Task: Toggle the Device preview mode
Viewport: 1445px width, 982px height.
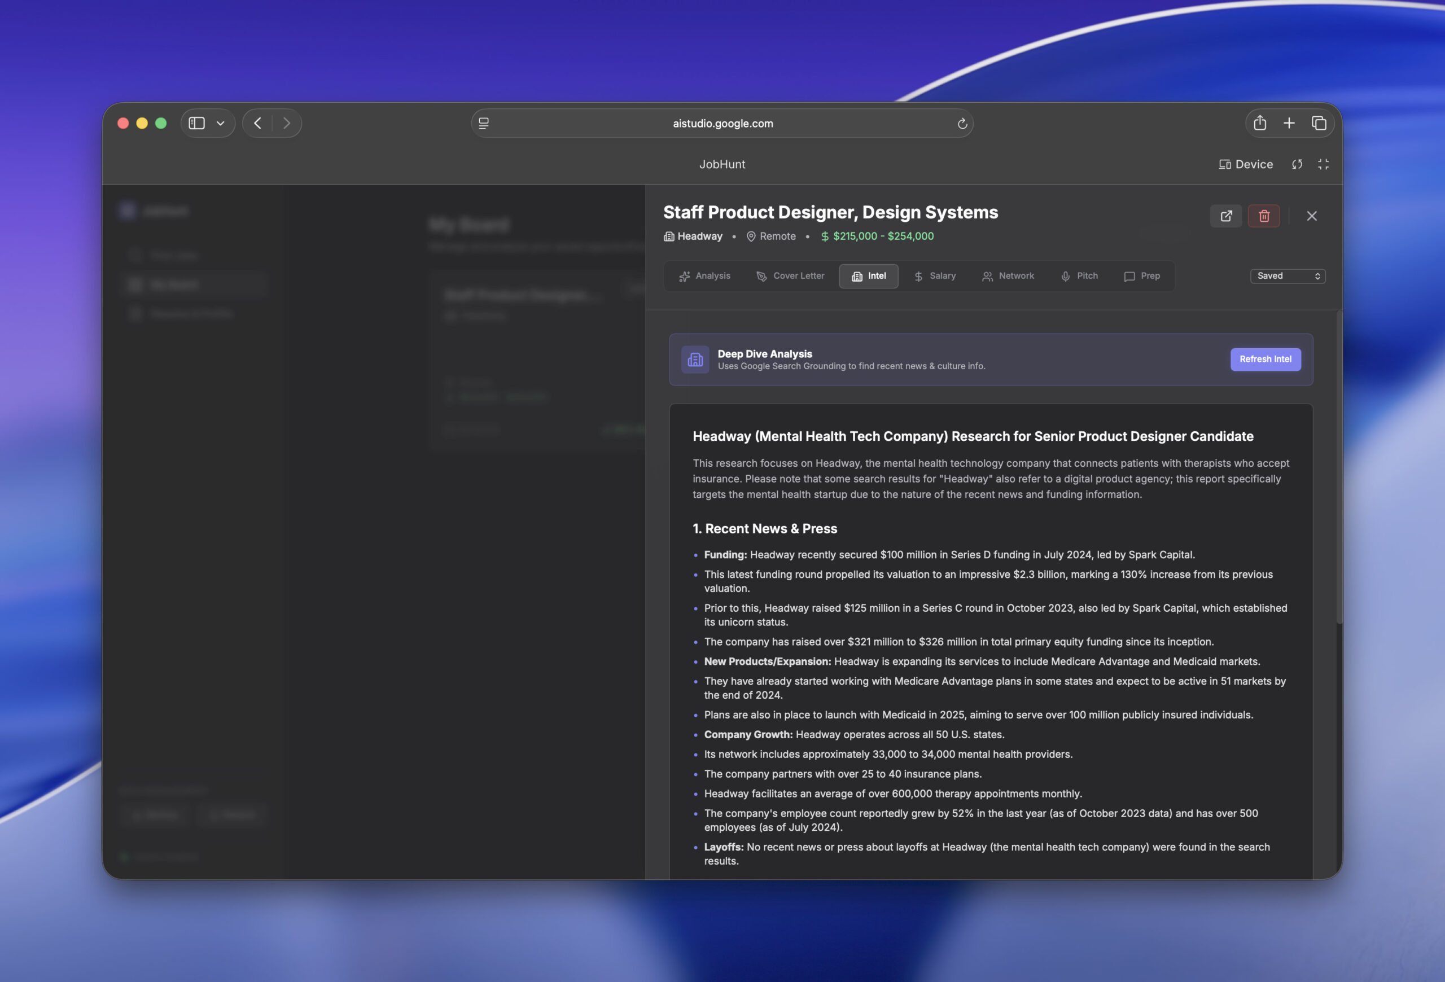Action: point(1245,164)
